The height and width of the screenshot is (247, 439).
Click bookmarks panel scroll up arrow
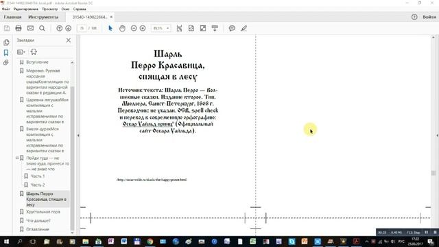(x=72, y=62)
